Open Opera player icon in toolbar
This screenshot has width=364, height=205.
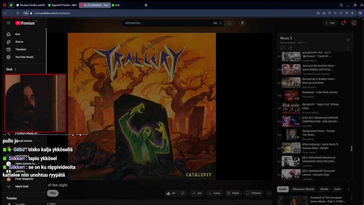point(335,13)
